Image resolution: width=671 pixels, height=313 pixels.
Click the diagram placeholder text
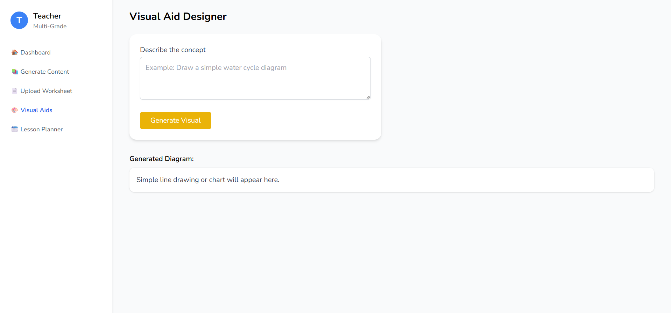(208, 180)
